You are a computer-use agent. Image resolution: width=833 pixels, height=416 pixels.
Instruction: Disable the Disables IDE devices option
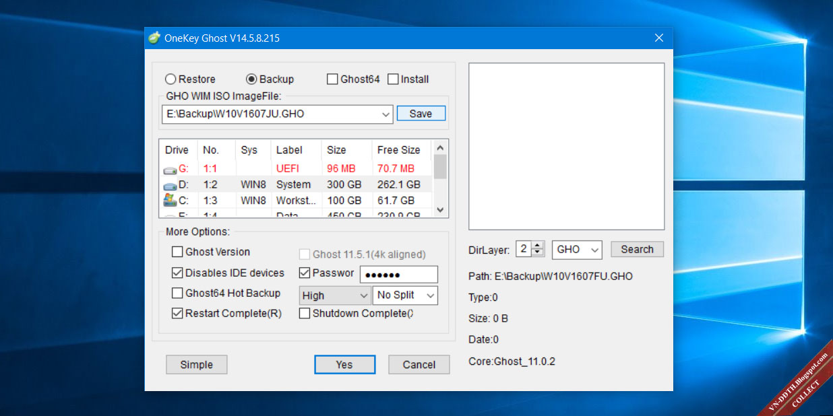pyautogui.click(x=177, y=273)
